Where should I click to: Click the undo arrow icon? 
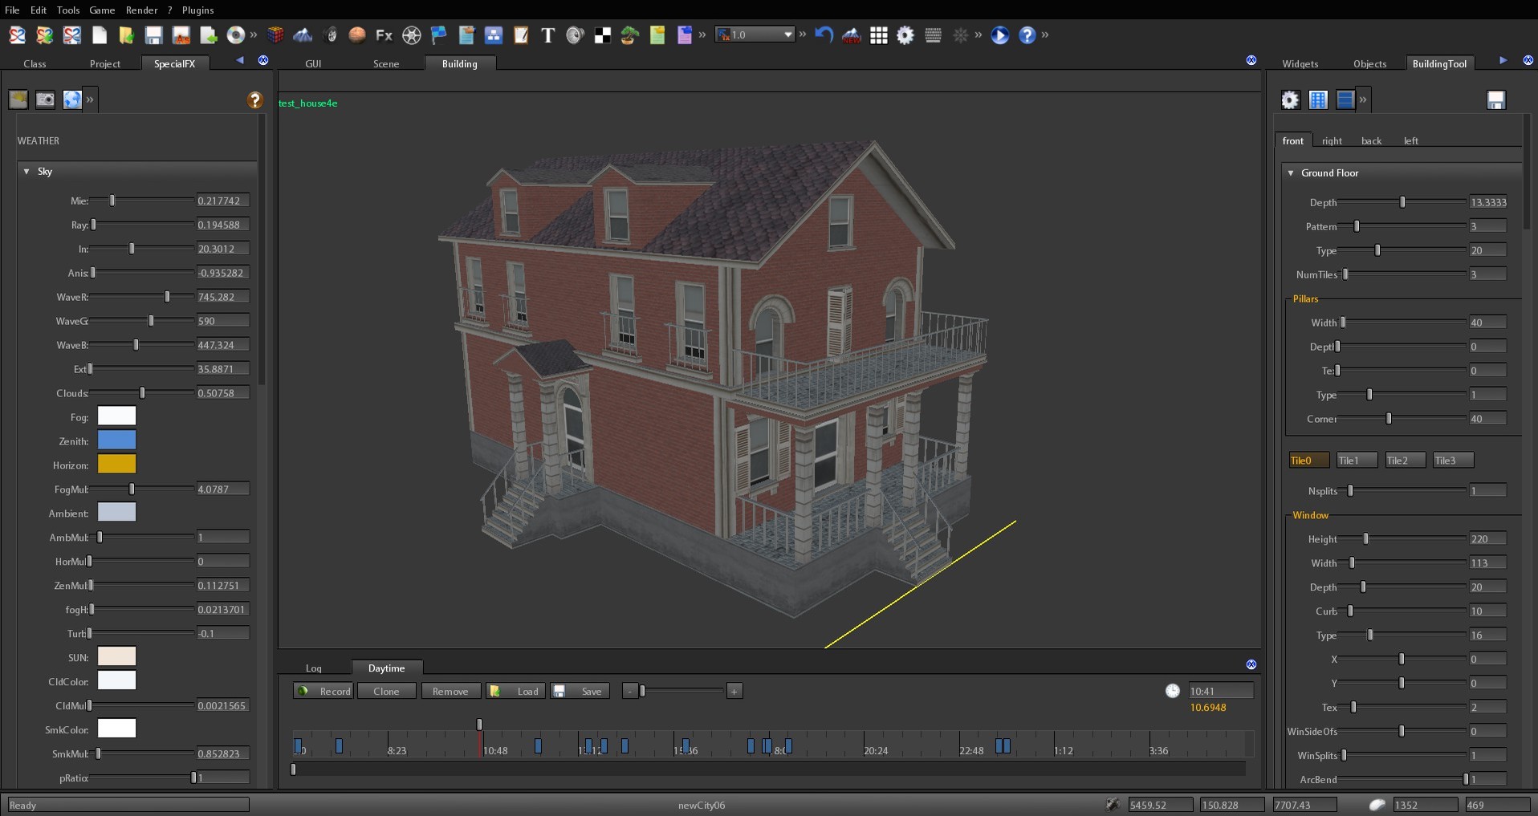coord(823,35)
